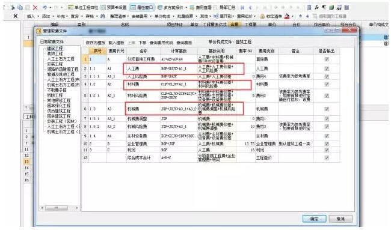
Task: Open the 批量换算 menu
Action: (x=186, y=16)
